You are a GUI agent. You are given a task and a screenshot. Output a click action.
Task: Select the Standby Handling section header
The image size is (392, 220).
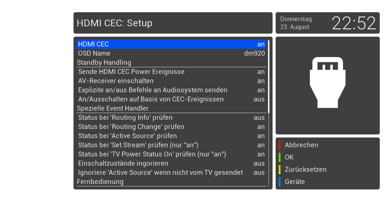tap(104, 63)
